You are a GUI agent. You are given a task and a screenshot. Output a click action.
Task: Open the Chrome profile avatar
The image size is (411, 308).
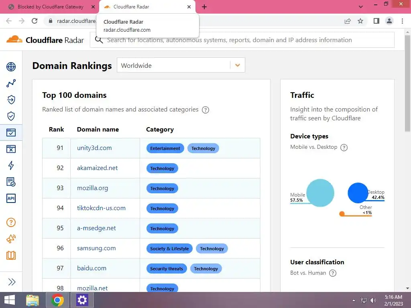[389, 21]
